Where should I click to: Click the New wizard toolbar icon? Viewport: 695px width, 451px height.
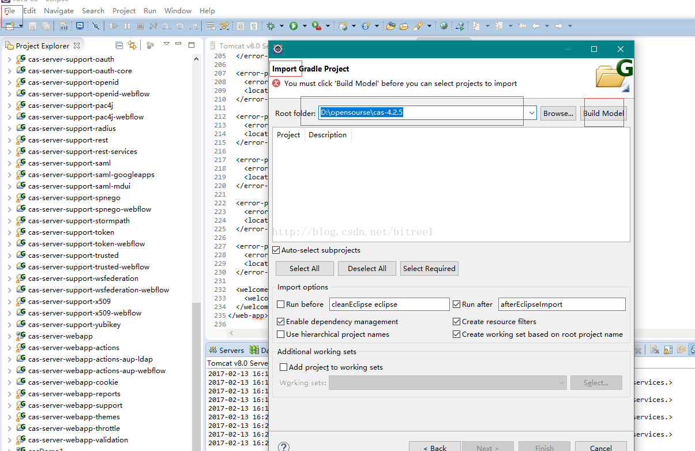[10, 26]
